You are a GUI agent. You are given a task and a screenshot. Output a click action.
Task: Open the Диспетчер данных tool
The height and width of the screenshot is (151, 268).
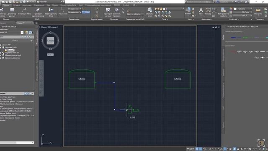point(12,12)
